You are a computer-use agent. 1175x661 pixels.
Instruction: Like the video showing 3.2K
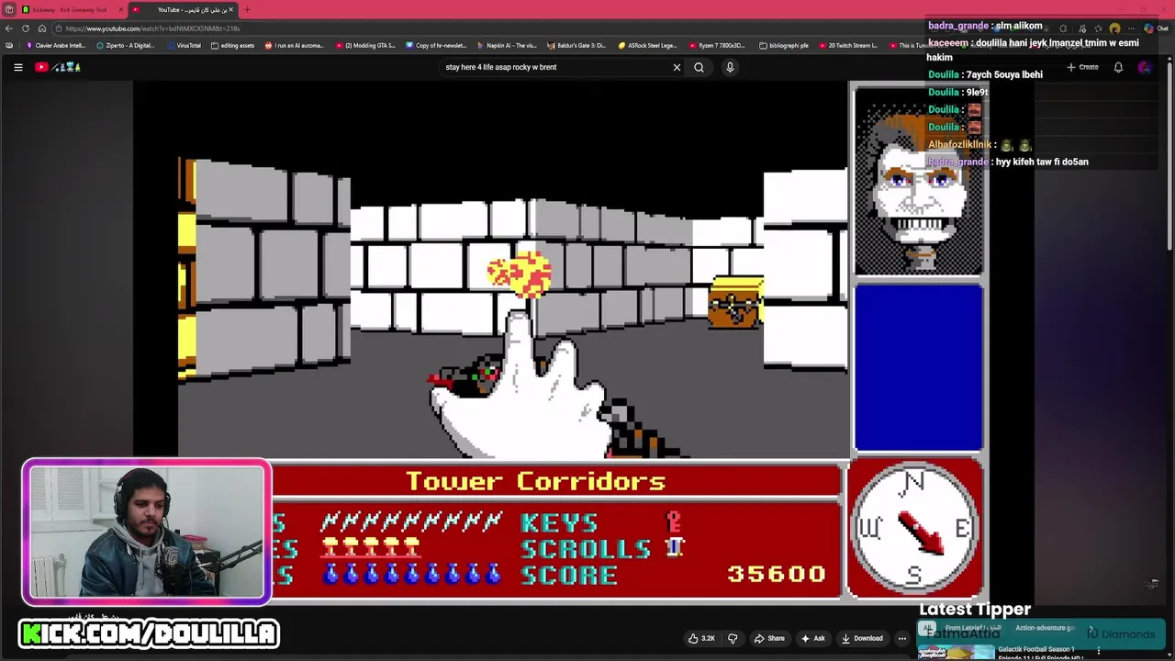tap(702, 638)
